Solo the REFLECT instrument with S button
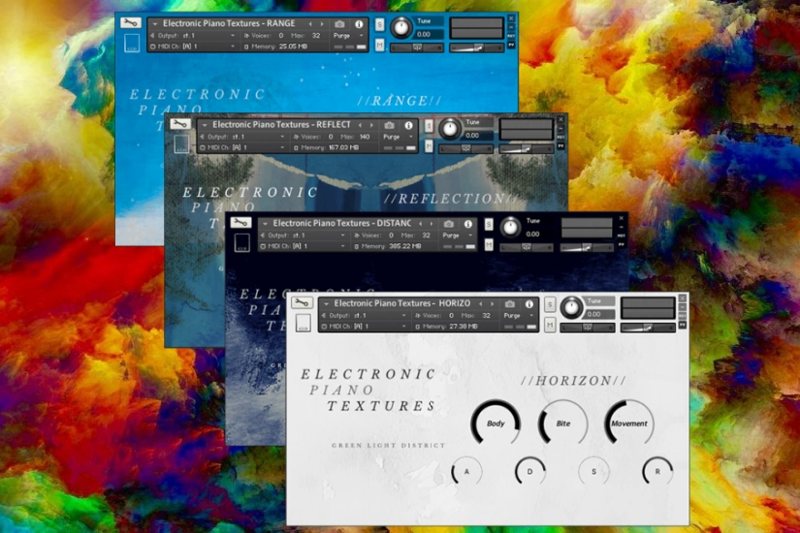 click(x=429, y=125)
